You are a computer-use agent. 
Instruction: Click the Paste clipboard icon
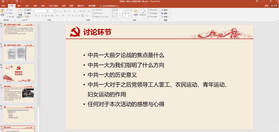tap(2, 12)
